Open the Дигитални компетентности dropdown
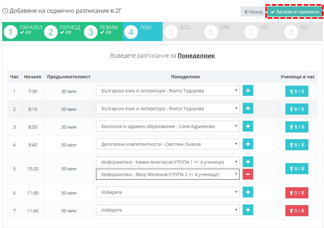The height and width of the screenshot is (228, 324). 167,144
